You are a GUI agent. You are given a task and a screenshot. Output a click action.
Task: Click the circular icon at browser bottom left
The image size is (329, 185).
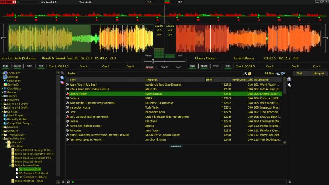coord(69,182)
